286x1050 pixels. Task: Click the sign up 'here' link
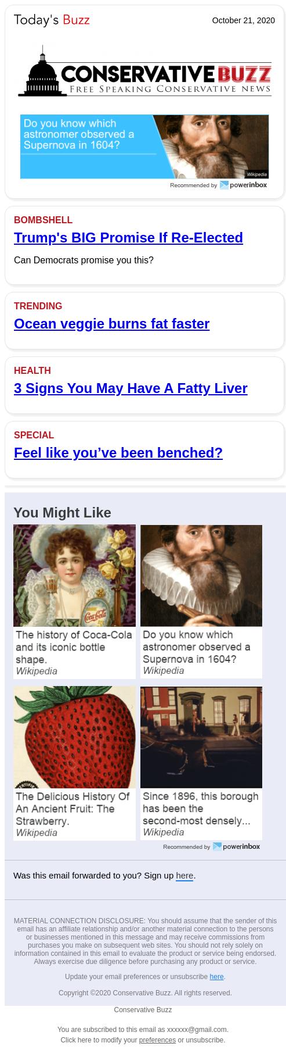pyautogui.click(x=184, y=876)
